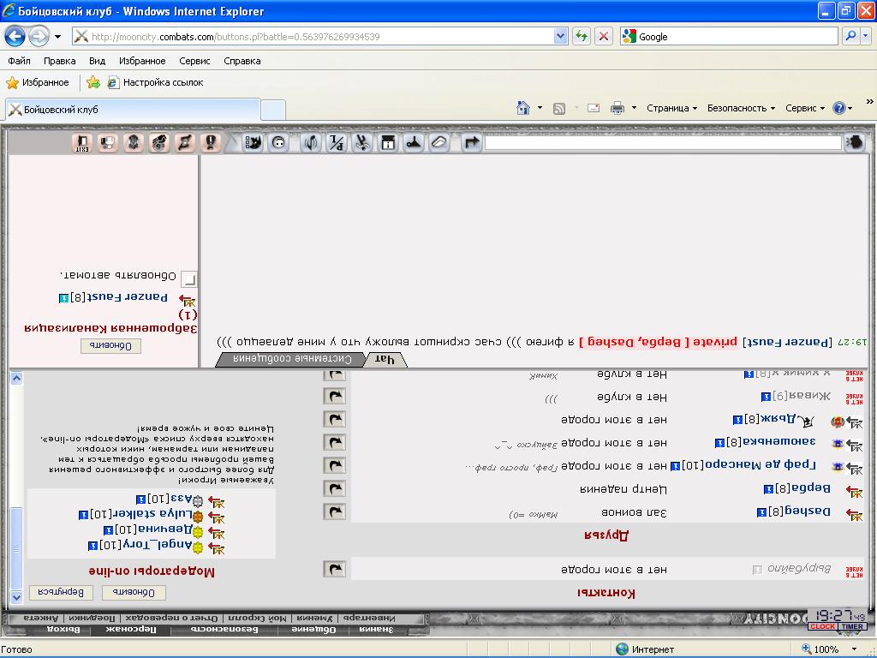Switch to the Чат tab

coord(385,360)
